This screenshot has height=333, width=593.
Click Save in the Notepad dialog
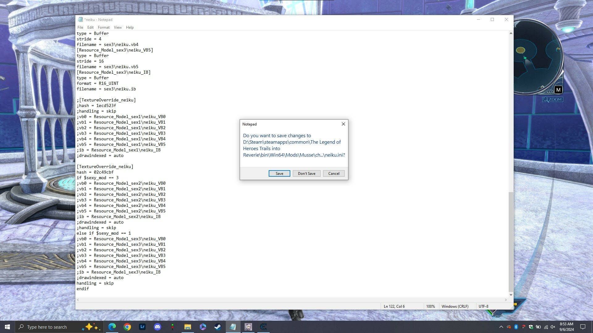click(x=279, y=173)
